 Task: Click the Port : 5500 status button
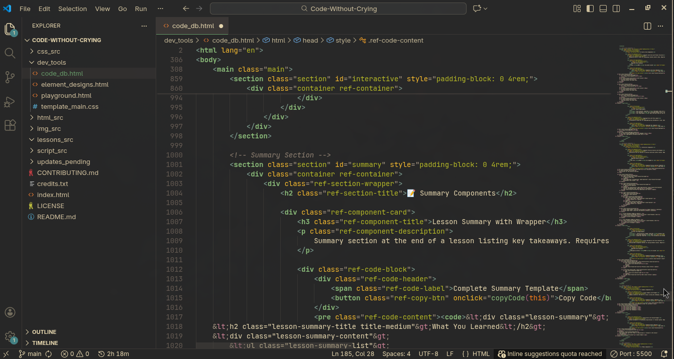631,354
